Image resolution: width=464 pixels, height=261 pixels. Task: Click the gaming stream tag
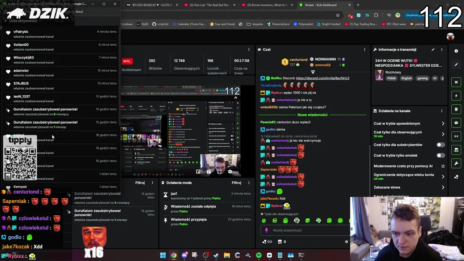tap(422, 78)
